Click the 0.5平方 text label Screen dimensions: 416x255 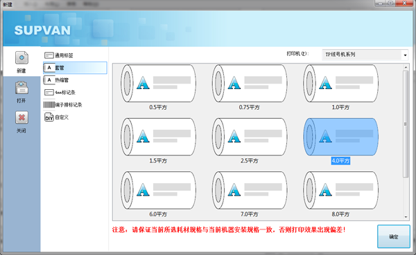tap(158, 107)
